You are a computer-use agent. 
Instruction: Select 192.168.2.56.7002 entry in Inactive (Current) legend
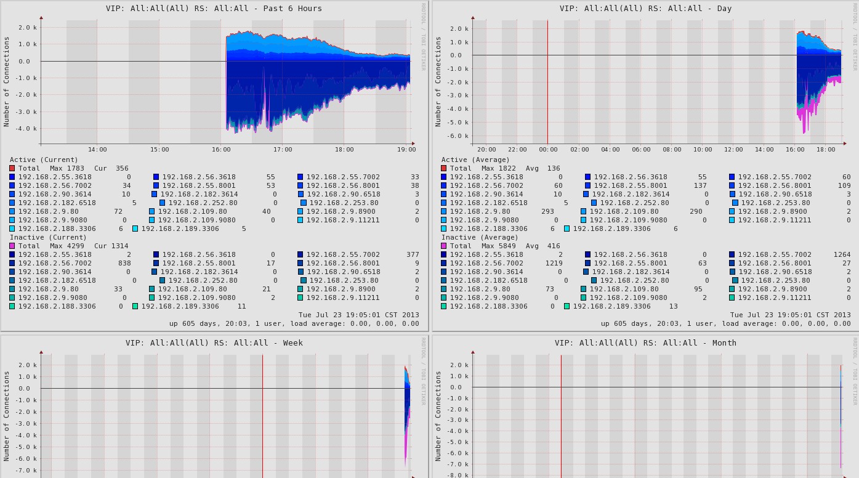point(55,263)
